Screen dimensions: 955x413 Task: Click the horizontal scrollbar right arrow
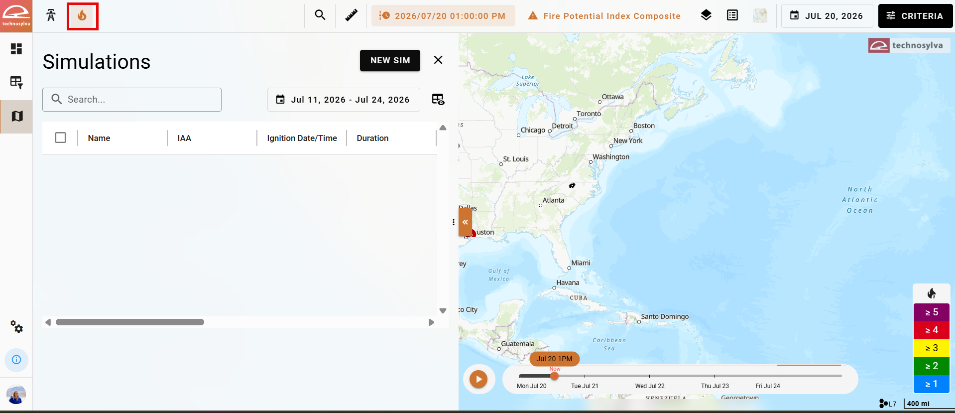coord(431,322)
